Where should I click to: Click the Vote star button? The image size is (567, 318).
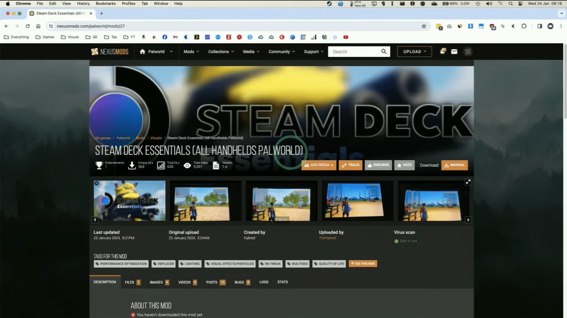point(405,165)
